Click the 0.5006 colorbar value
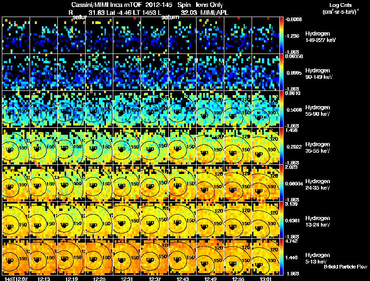 [x=294, y=110]
